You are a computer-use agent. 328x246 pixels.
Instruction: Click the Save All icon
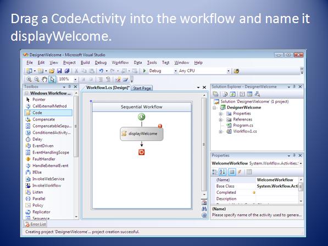[67, 71]
